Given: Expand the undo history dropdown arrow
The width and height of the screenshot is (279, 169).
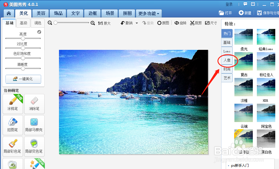Looking at the screenshot, I should (x=137, y=23).
